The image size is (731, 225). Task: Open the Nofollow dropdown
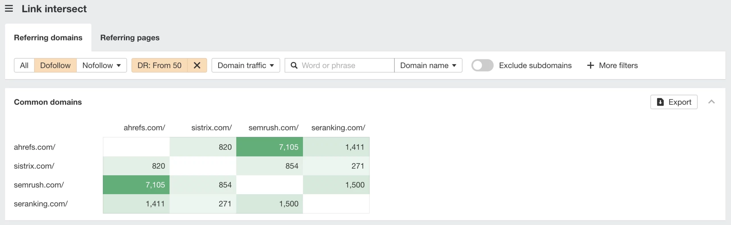pyautogui.click(x=102, y=65)
